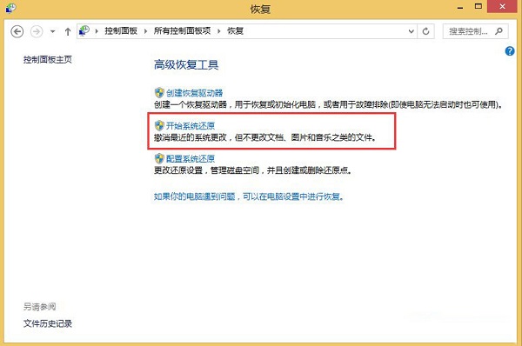
Task: Open the PC settings recovery link at bottom
Action: pos(249,196)
